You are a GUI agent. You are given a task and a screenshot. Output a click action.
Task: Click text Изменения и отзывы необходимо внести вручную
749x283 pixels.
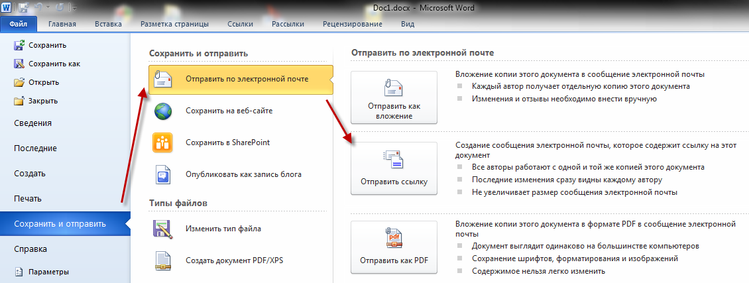[x=564, y=99]
